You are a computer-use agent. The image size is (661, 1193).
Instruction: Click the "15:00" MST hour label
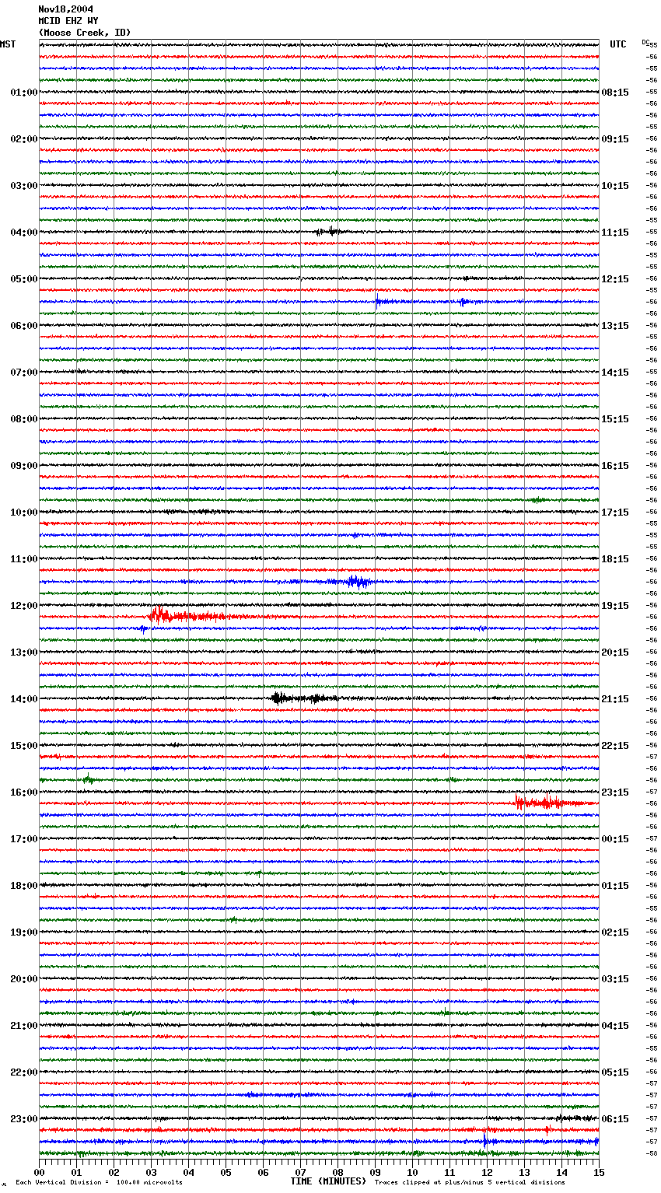pyautogui.click(x=24, y=746)
